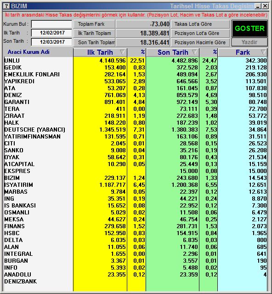Click the Yazdir button
Viewport: 272px width, 294px height.
[x=249, y=42]
